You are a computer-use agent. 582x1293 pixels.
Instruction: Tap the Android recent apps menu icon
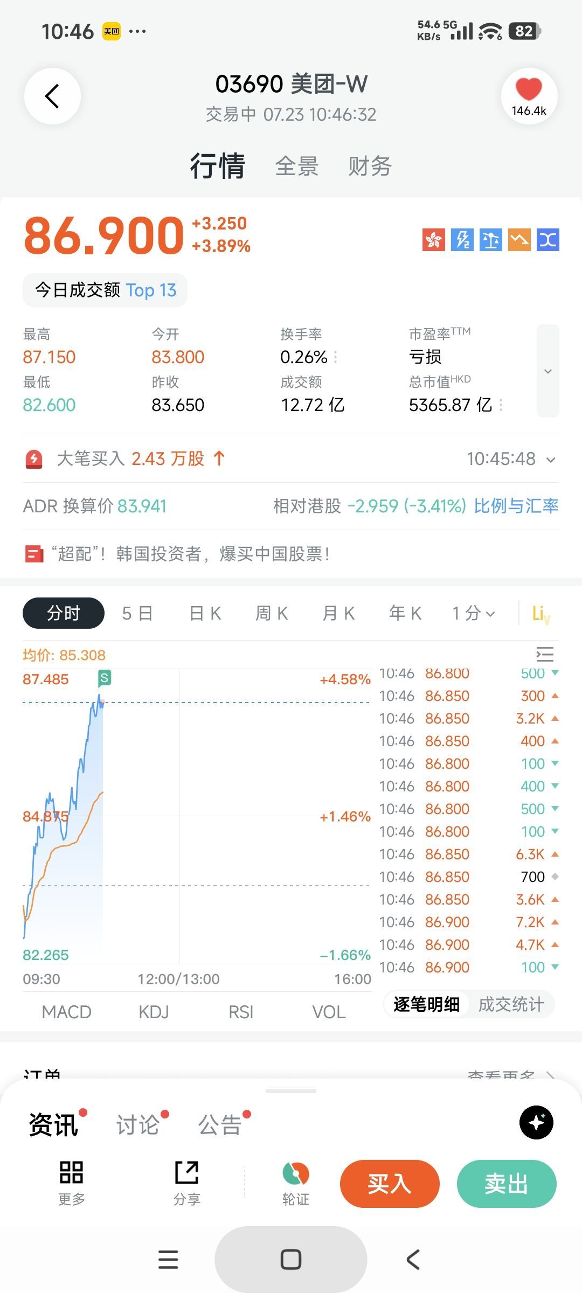tap(168, 1260)
